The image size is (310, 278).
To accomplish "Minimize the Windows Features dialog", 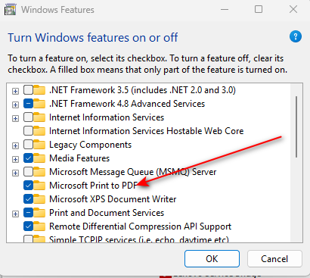I will pyautogui.click(x=225, y=10).
